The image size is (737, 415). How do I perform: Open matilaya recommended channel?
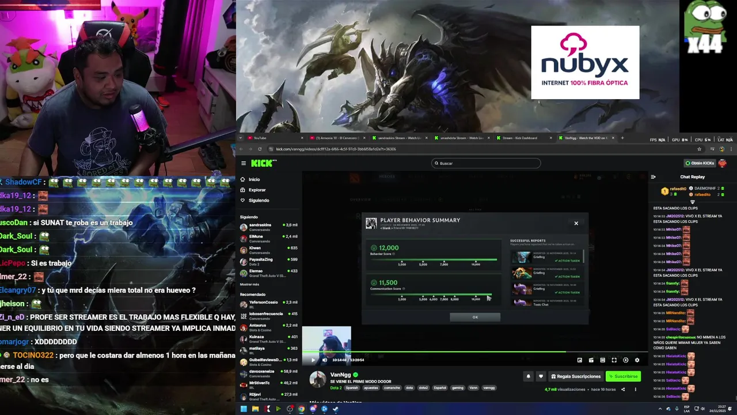pyautogui.click(x=269, y=350)
